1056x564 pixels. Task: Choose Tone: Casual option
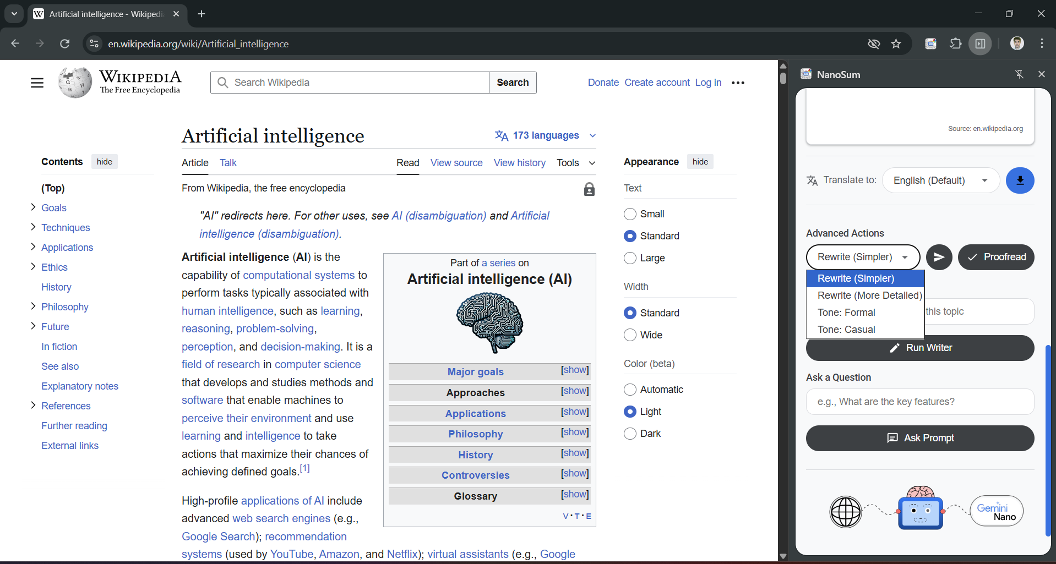tap(865, 330)
